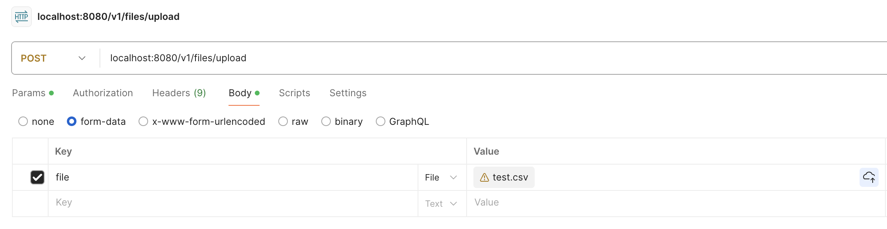Choose the binary radio button
The width and height of the screenshot is (887, 229).
click(x=326, y=121)
